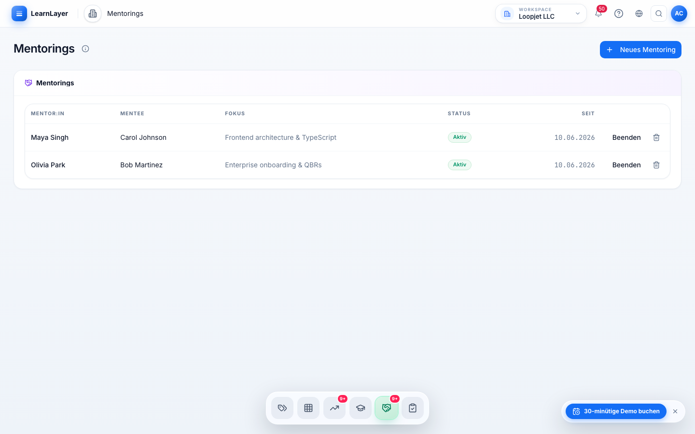Click the LearnLayer logo icon
Image resolution: width=695 pixels, height=434 pixels.
coord(19,14)
